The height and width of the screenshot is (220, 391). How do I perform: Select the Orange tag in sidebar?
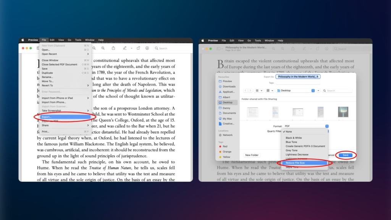225,152
